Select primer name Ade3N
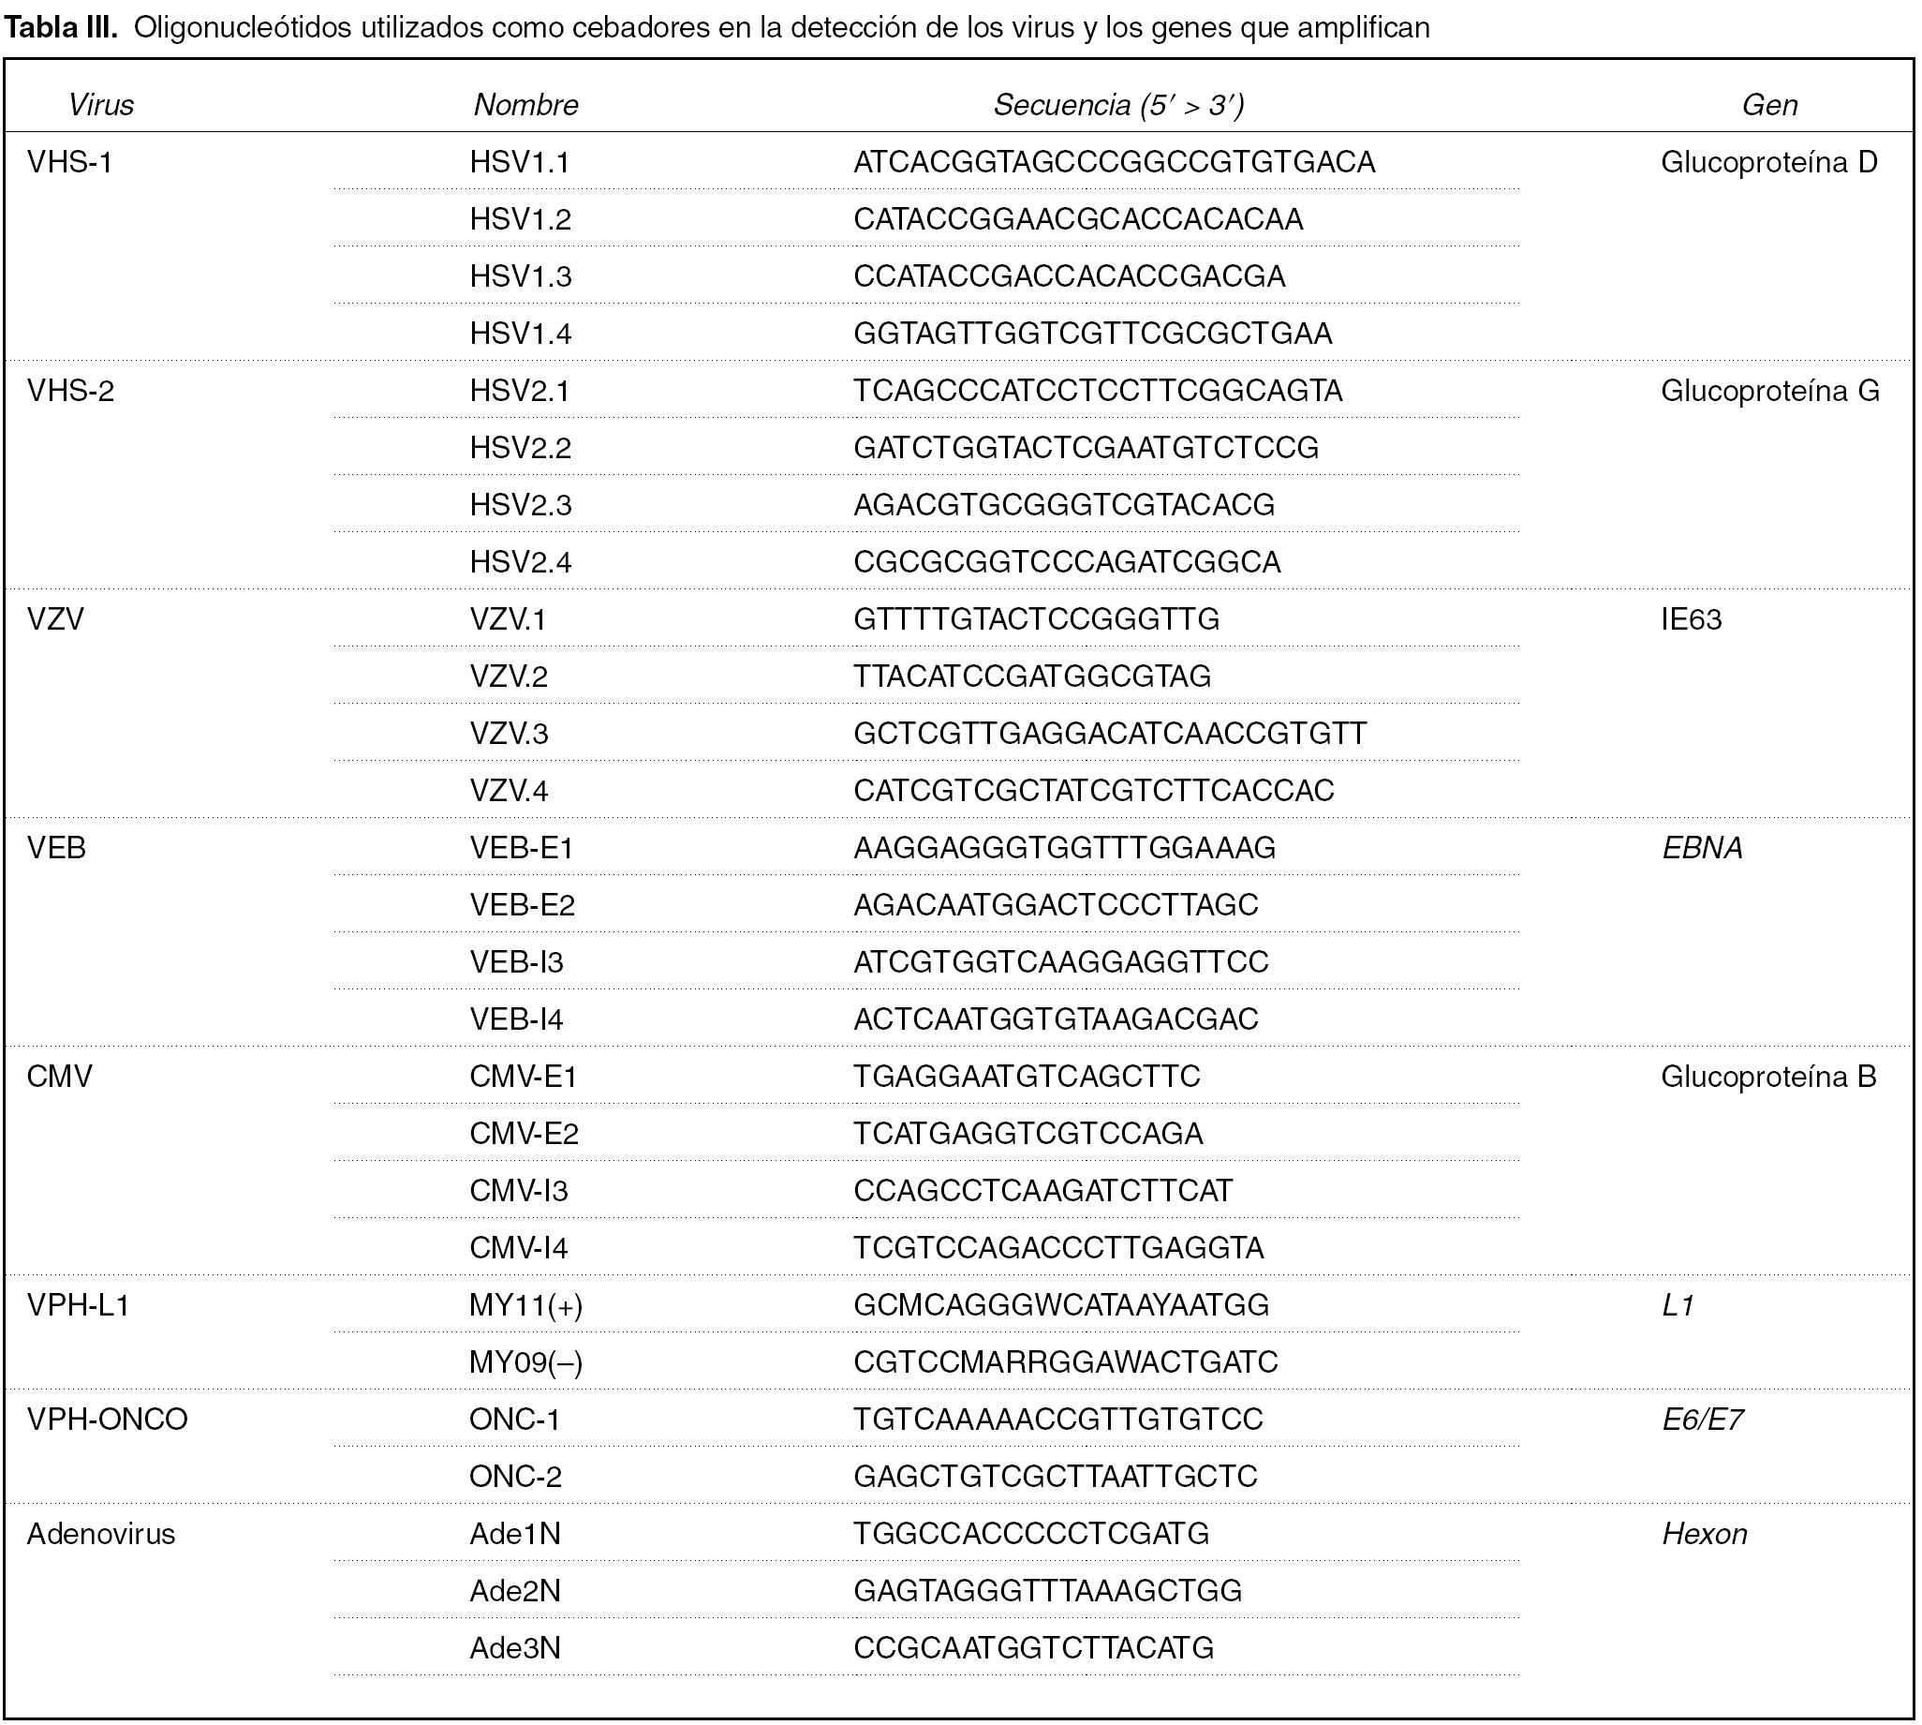Screen dimensions: 1922x1725 (x=515, y=1648)
